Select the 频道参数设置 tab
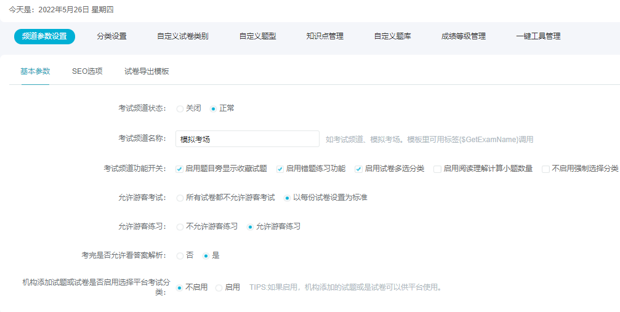This screenshot has height=312, width=620. point(44,36)
